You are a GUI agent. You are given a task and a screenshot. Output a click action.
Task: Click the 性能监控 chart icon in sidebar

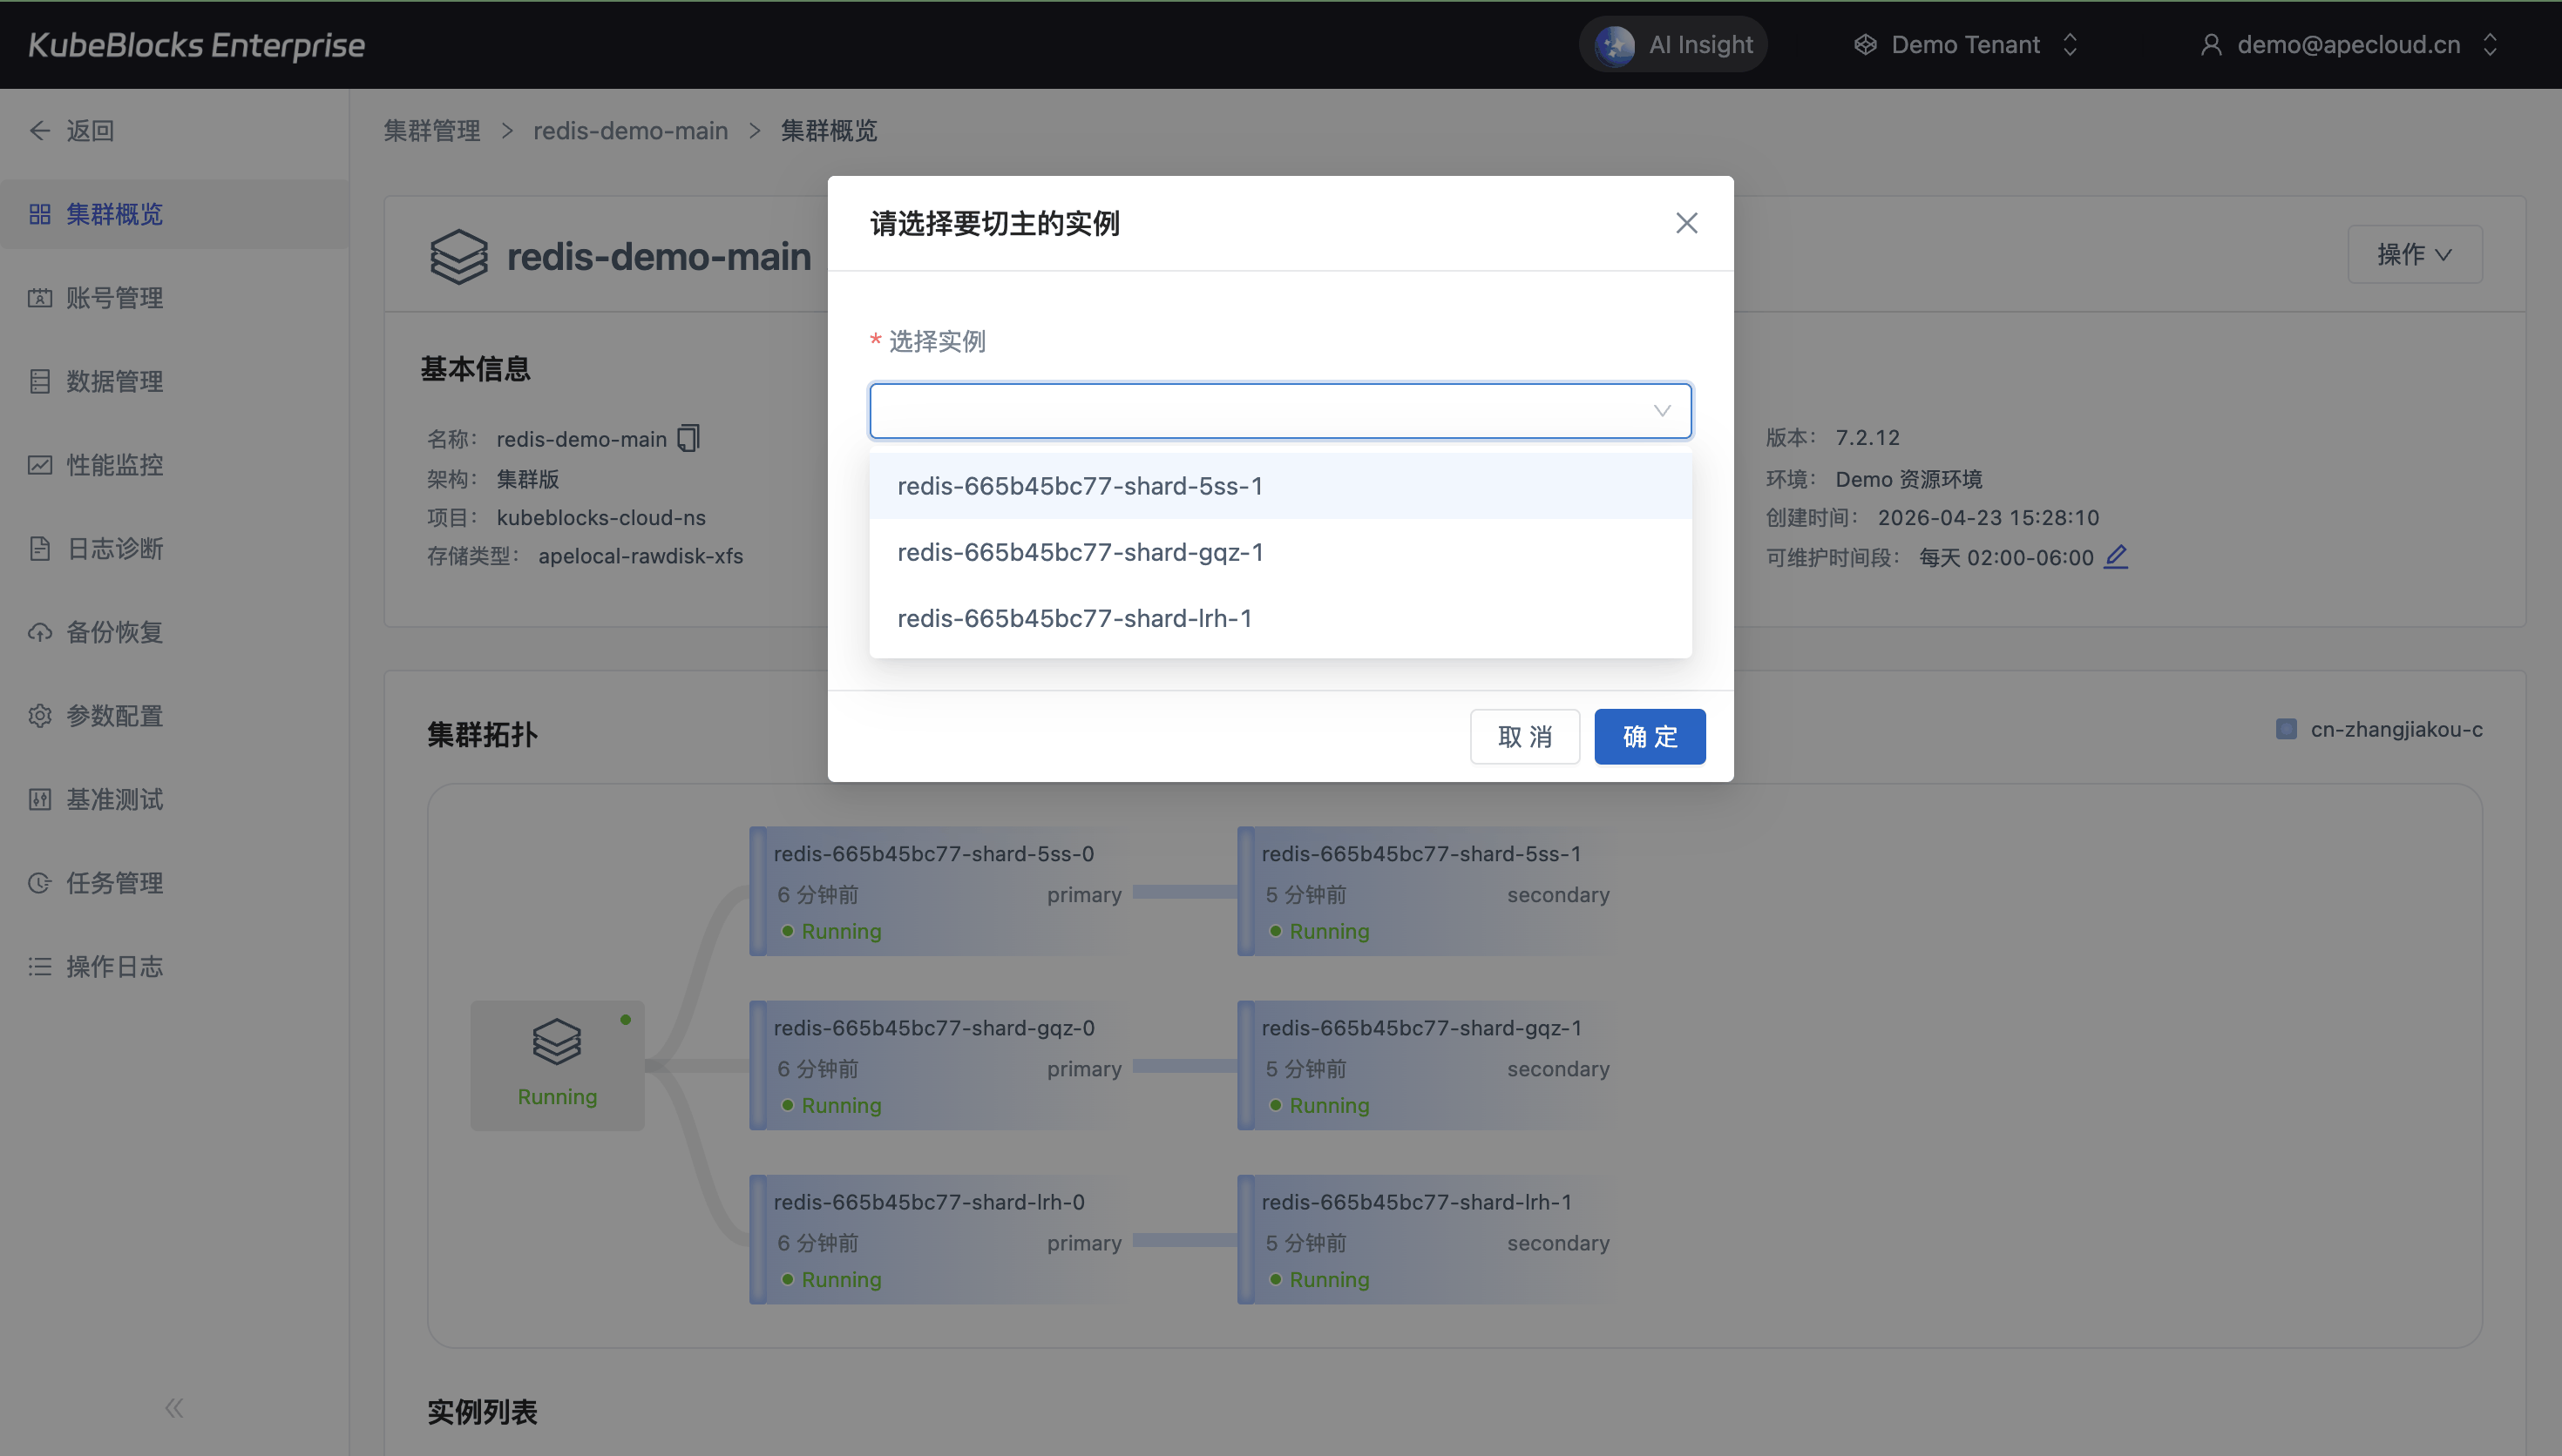coord(40,465)
